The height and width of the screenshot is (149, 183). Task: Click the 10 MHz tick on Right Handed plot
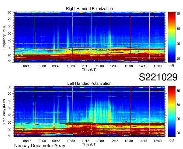click(x=9, y=61)
